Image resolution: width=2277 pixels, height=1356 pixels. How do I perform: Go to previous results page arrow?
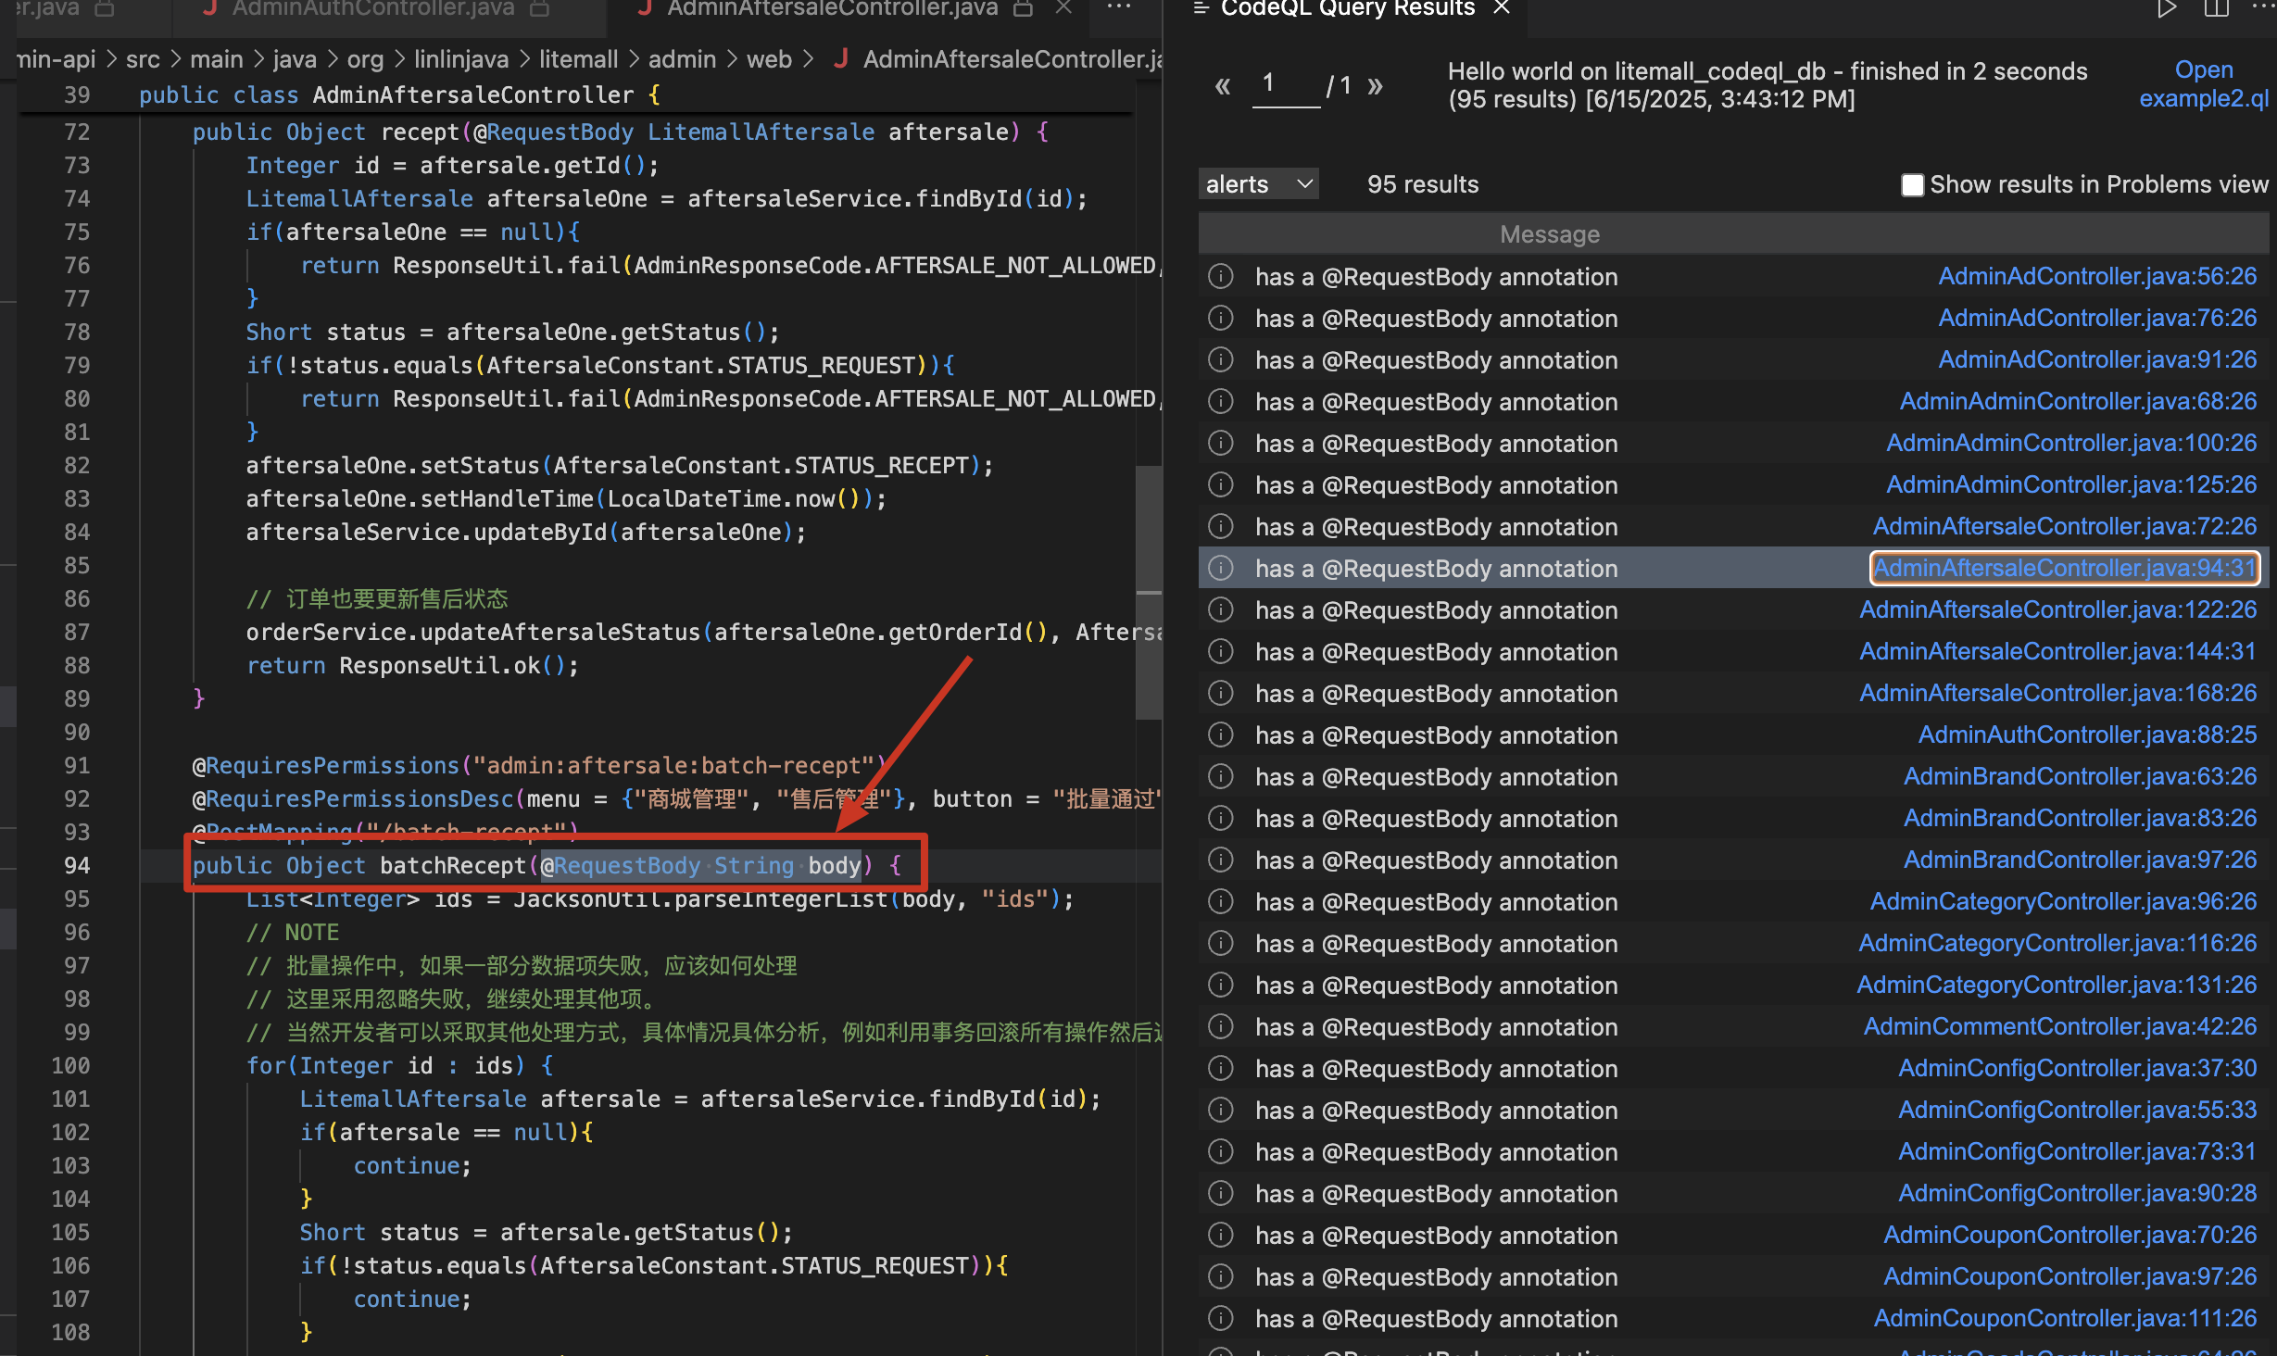pyautogui.click(x=1222, y=86)
